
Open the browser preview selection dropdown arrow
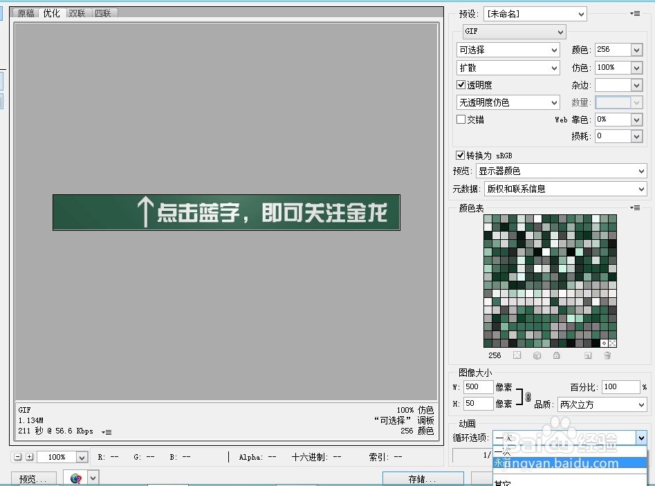[x=93, y=477]
